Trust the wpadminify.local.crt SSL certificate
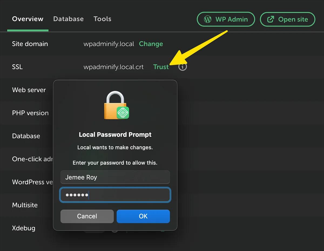Screen dimensions: 324x251 point(161,67)
